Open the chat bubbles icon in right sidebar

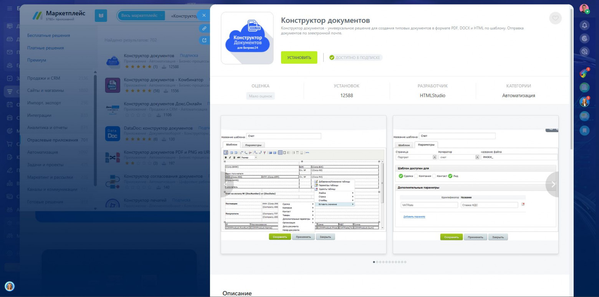pos(584,116)
